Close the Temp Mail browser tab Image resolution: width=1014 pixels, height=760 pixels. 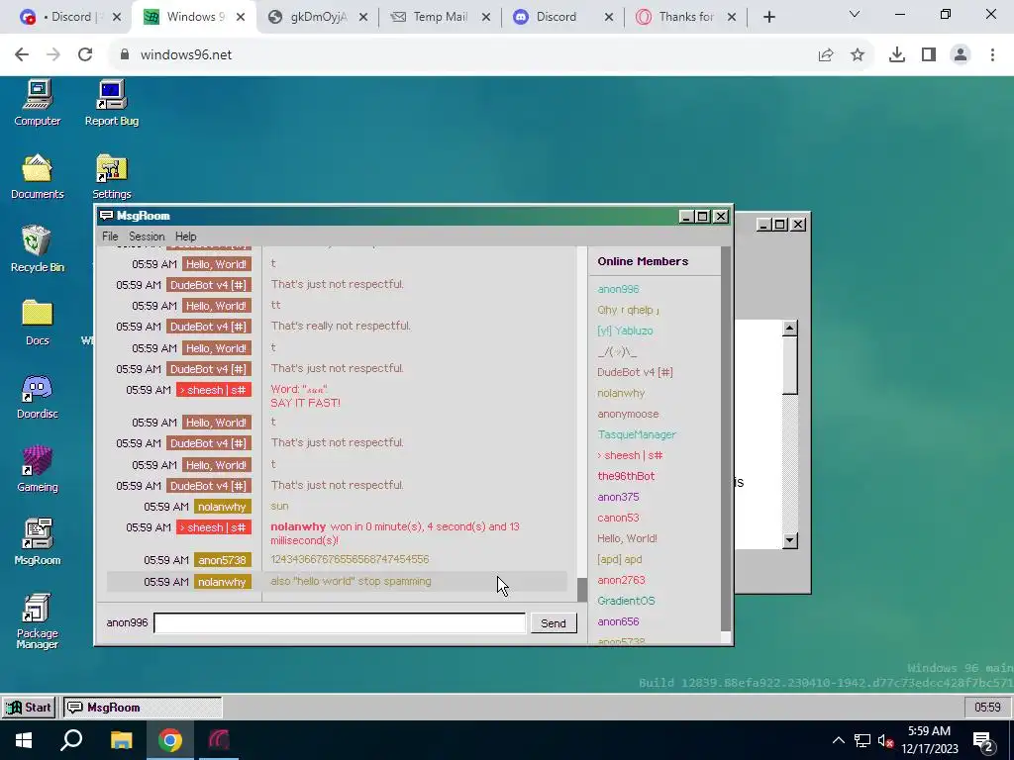pos(486,17)
